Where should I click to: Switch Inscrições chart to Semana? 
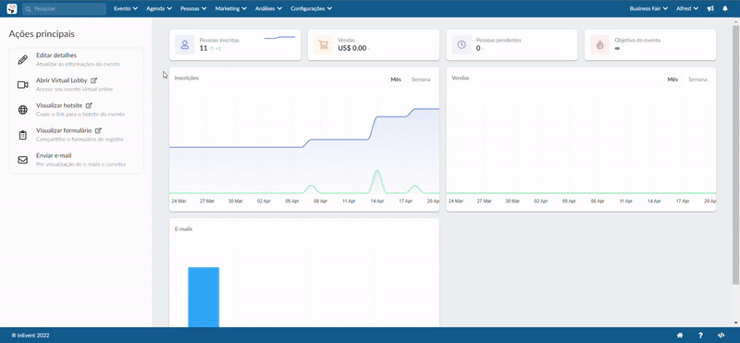pos(421,80)
